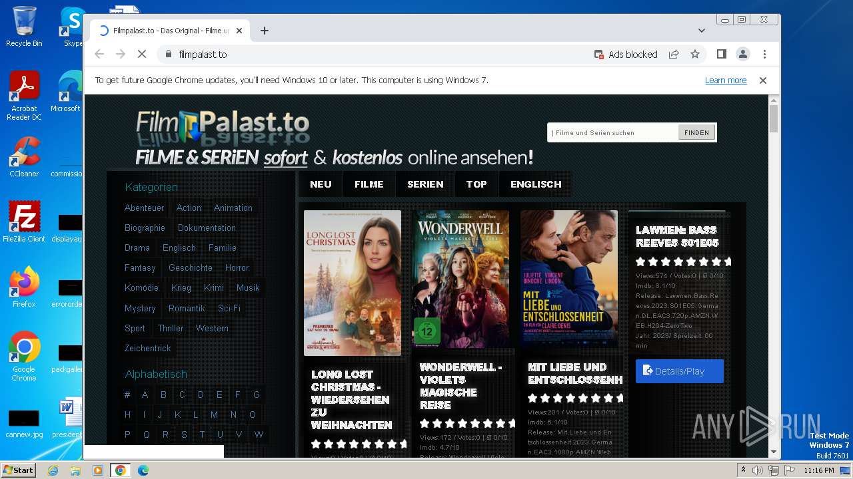Launch FileZilla Client from the desktop
The width and height of the screenshot is (853, 479).
(x=24, y=222)
